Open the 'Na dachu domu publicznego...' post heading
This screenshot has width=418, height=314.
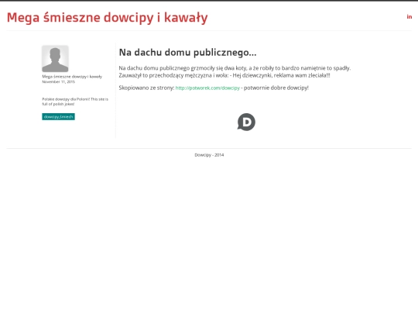(187, 53)
